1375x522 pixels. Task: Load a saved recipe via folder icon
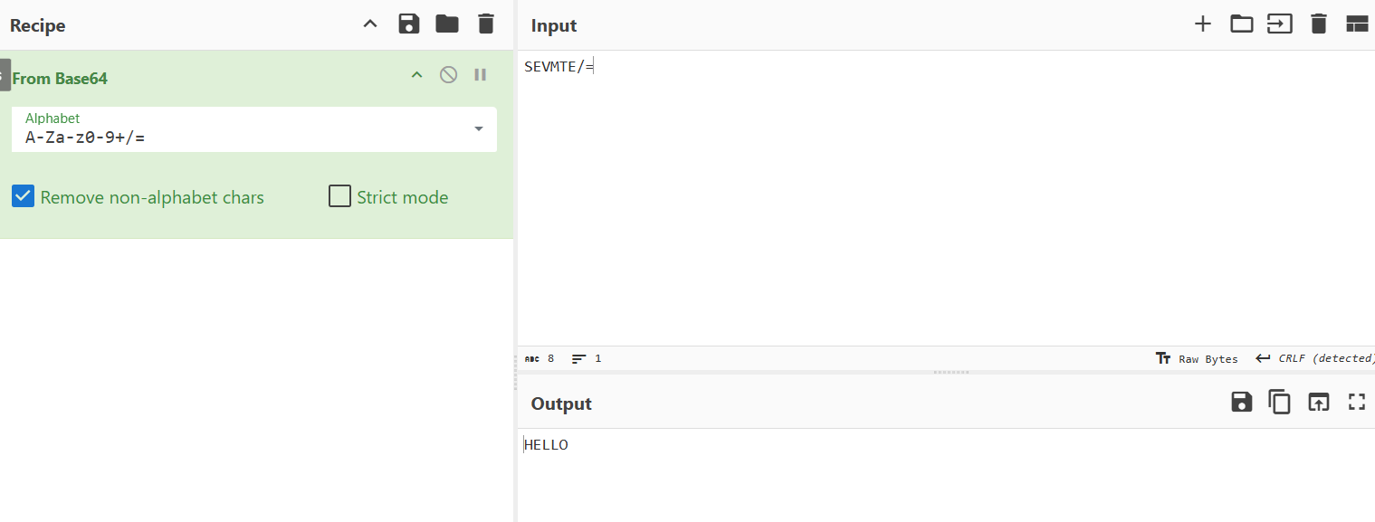coord(447,24)
